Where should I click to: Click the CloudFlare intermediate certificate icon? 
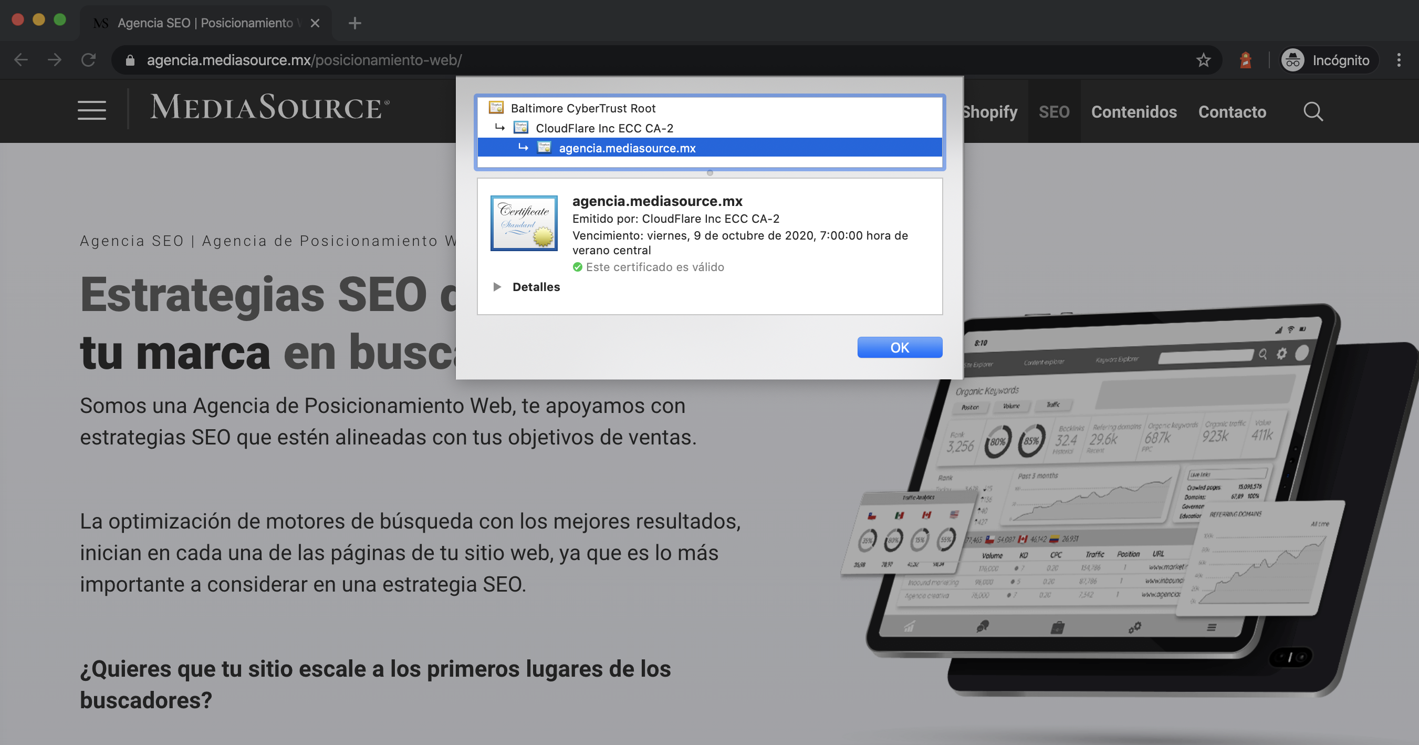click(x=520, y=127)
